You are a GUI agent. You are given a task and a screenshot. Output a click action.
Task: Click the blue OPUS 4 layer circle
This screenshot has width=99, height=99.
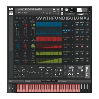pyautogui.click(x=18, y=25)
